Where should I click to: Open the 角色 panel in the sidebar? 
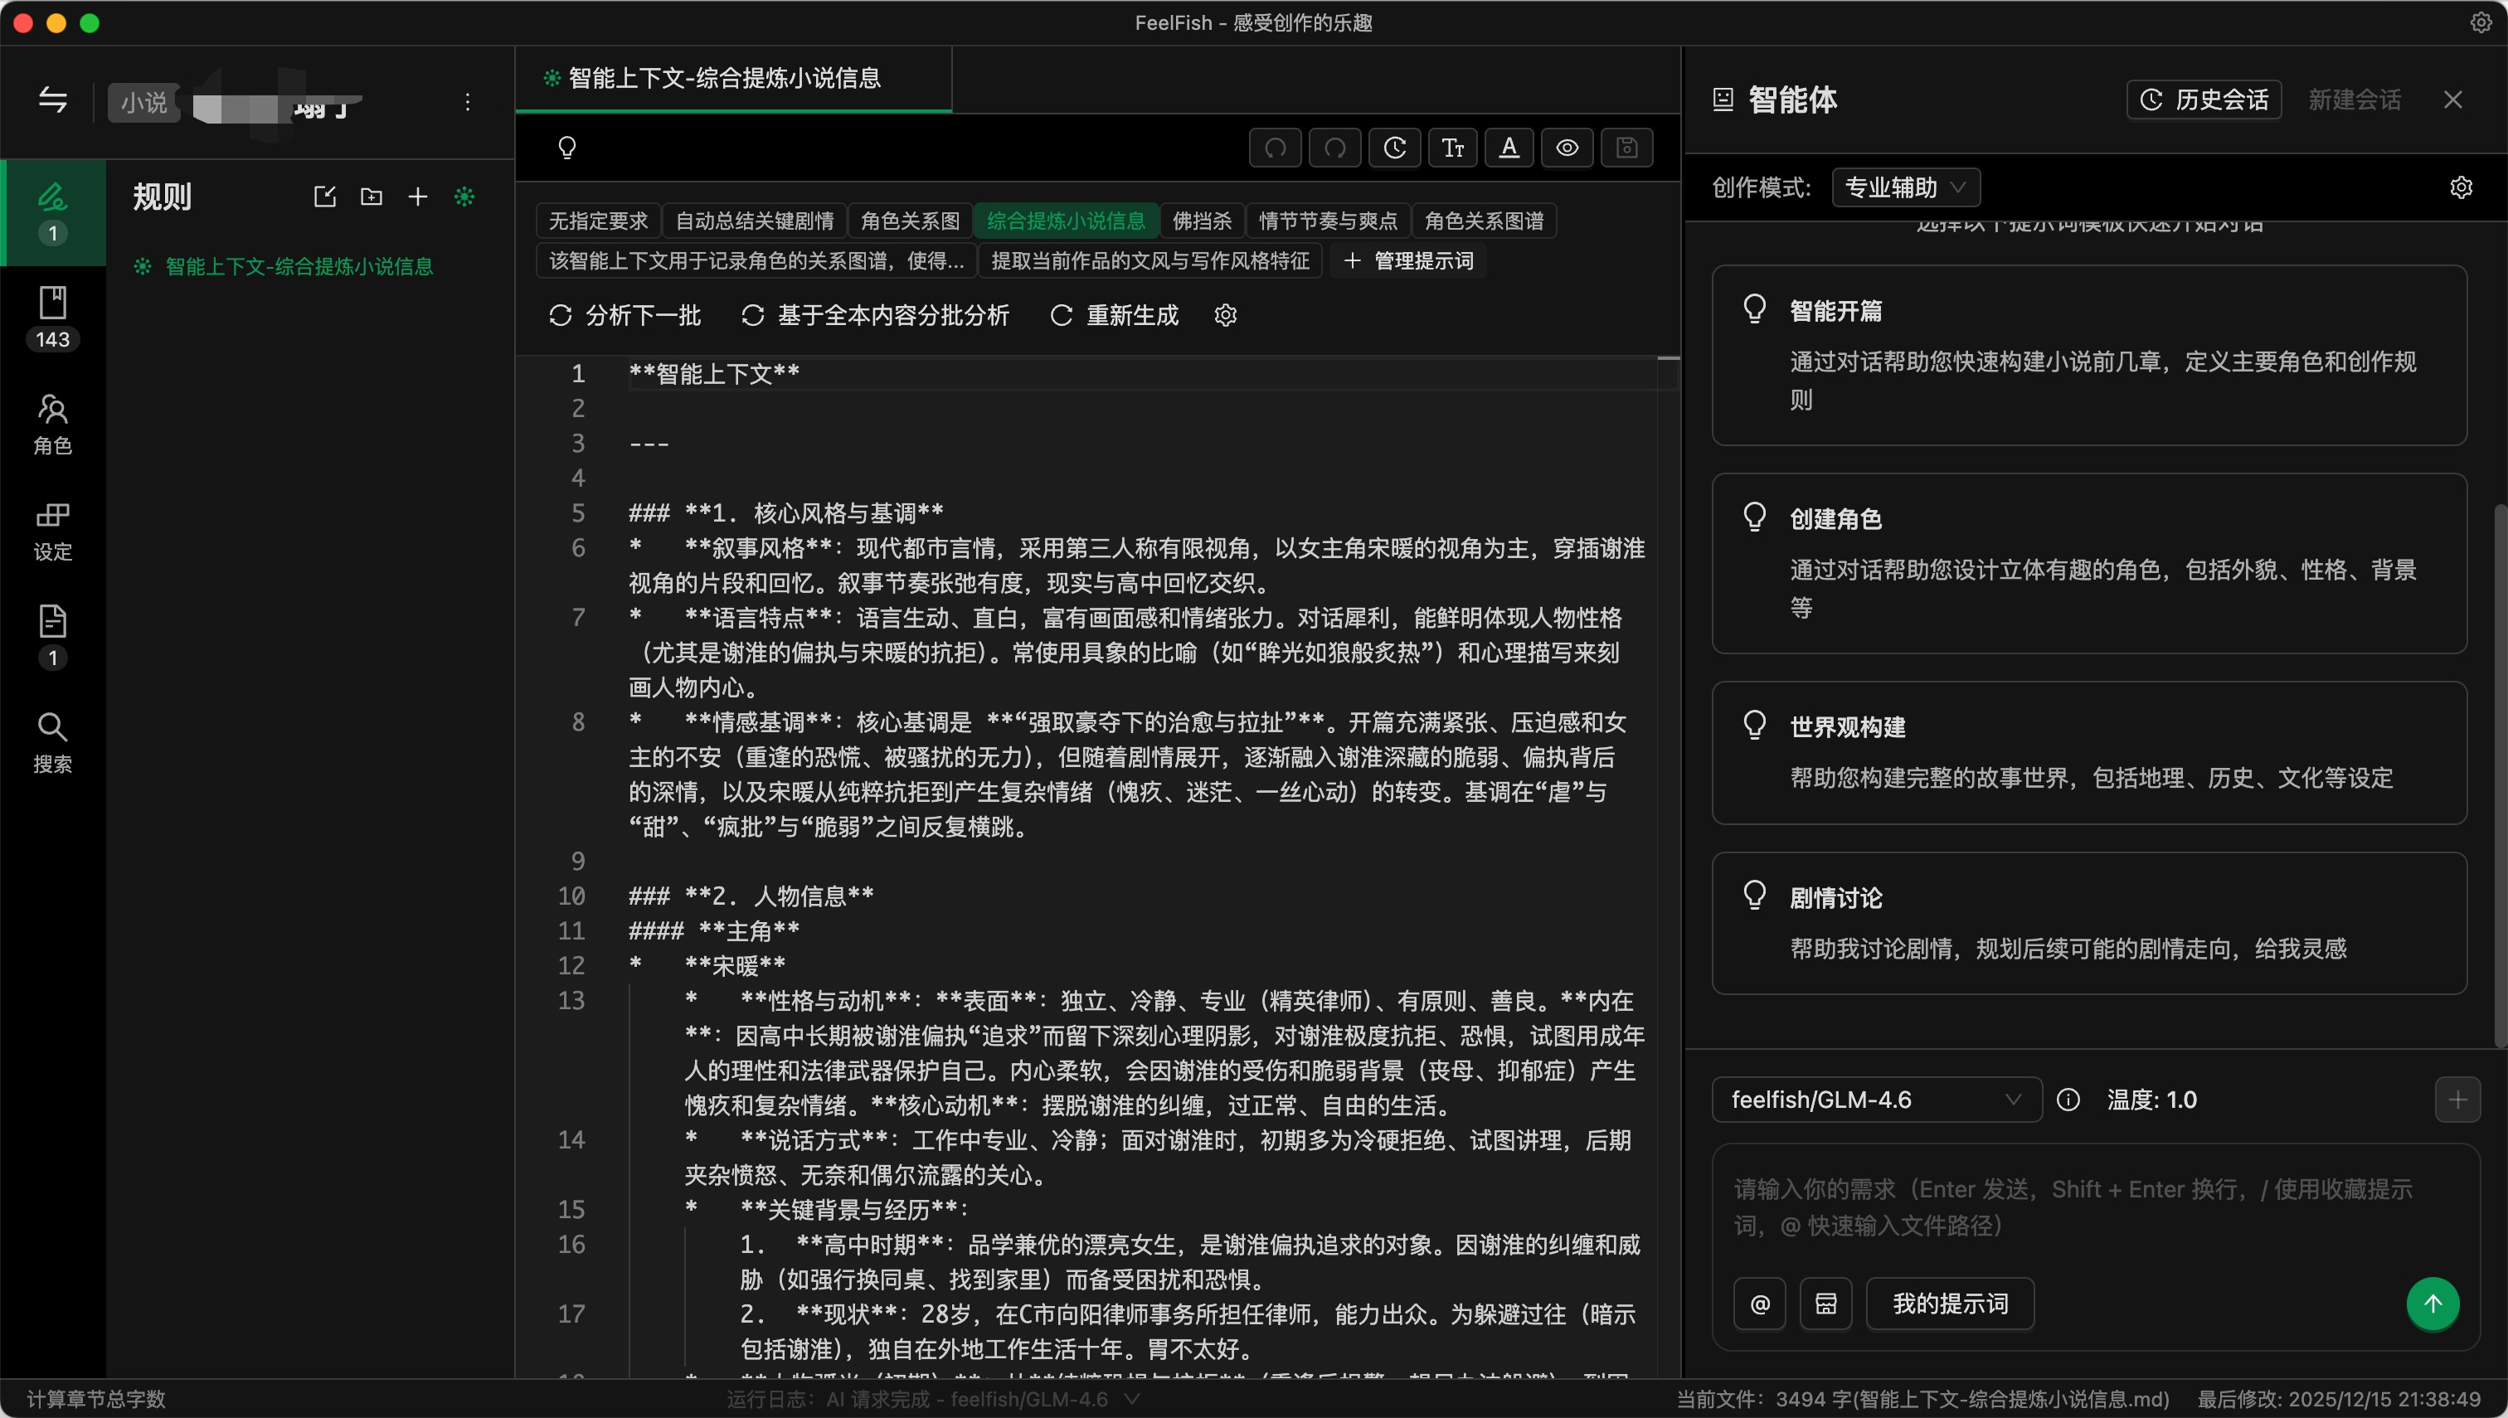click(x=52, y=425)
